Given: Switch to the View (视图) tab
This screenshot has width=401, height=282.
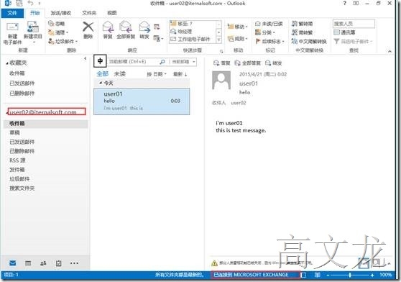Looking at the screenshot, I should [112, 13].
